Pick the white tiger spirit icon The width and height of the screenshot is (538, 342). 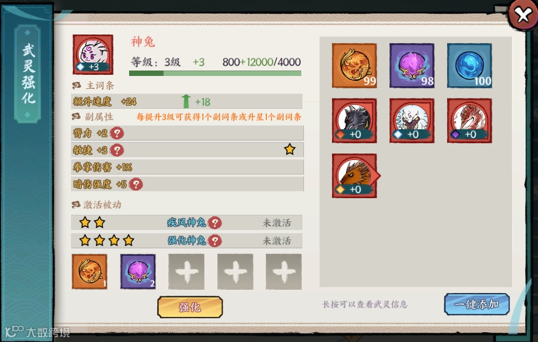coord(412,121)
